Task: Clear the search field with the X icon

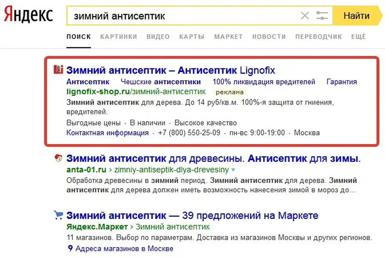Action: tap(305, 15)
